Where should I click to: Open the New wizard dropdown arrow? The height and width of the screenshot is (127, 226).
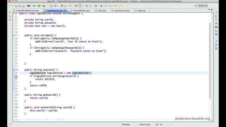[13, 6]
